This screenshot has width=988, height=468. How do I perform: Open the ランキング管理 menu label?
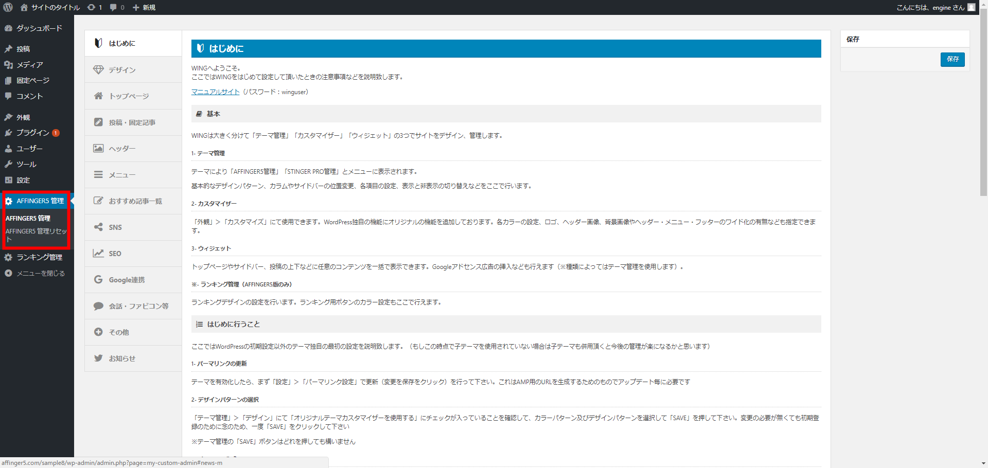[x=40, y=257]
